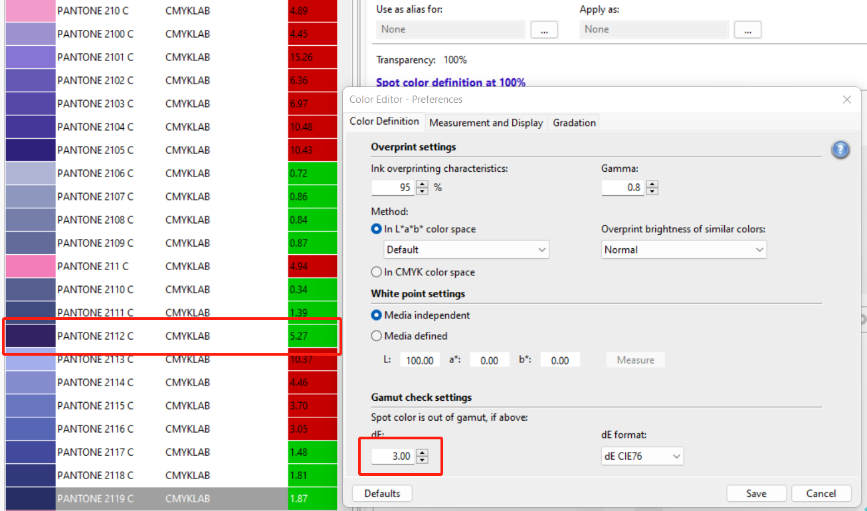Screen dimensions: 867x511
Task: Save the color preferences
Action: pyautogui.click(x=756, y=493)
